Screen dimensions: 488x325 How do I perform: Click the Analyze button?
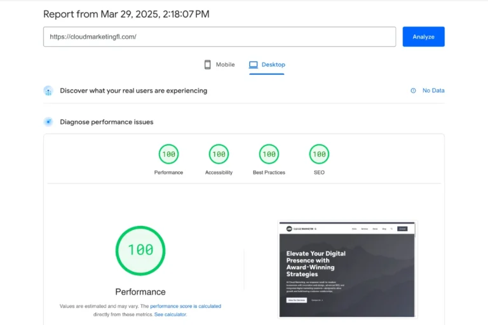point(423,37)
